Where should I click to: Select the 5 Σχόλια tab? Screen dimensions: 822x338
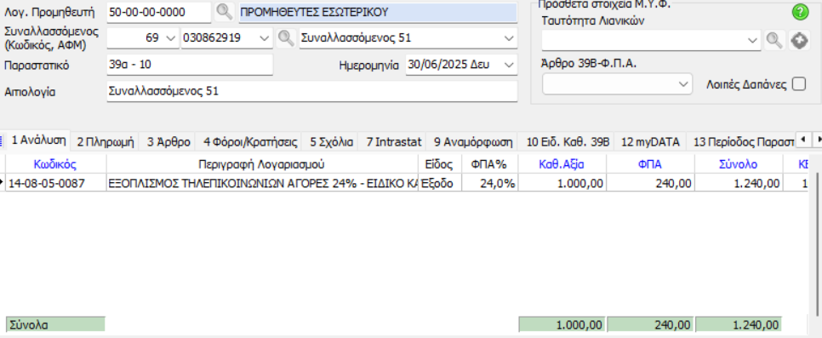pyautogui.click(x=331, y=141)
